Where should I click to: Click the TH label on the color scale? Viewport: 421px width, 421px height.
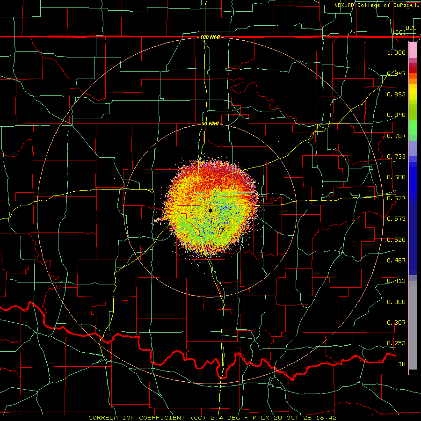[x=402, y=364]
